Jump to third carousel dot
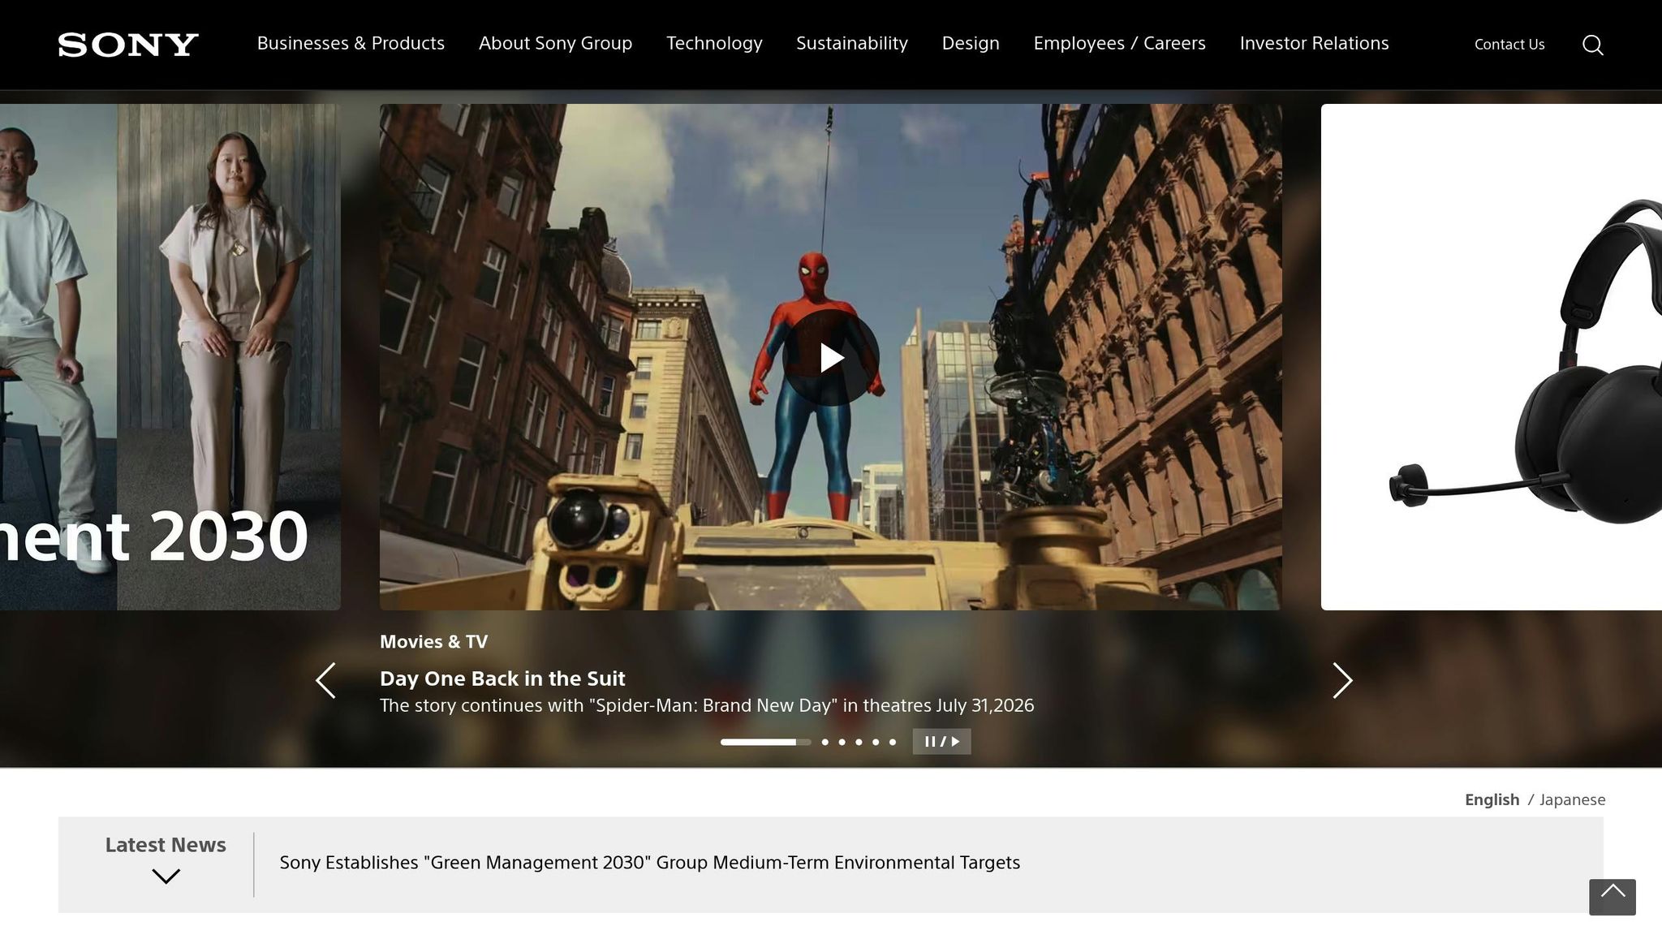This screenshot has width=1662, height=935. 842,742
